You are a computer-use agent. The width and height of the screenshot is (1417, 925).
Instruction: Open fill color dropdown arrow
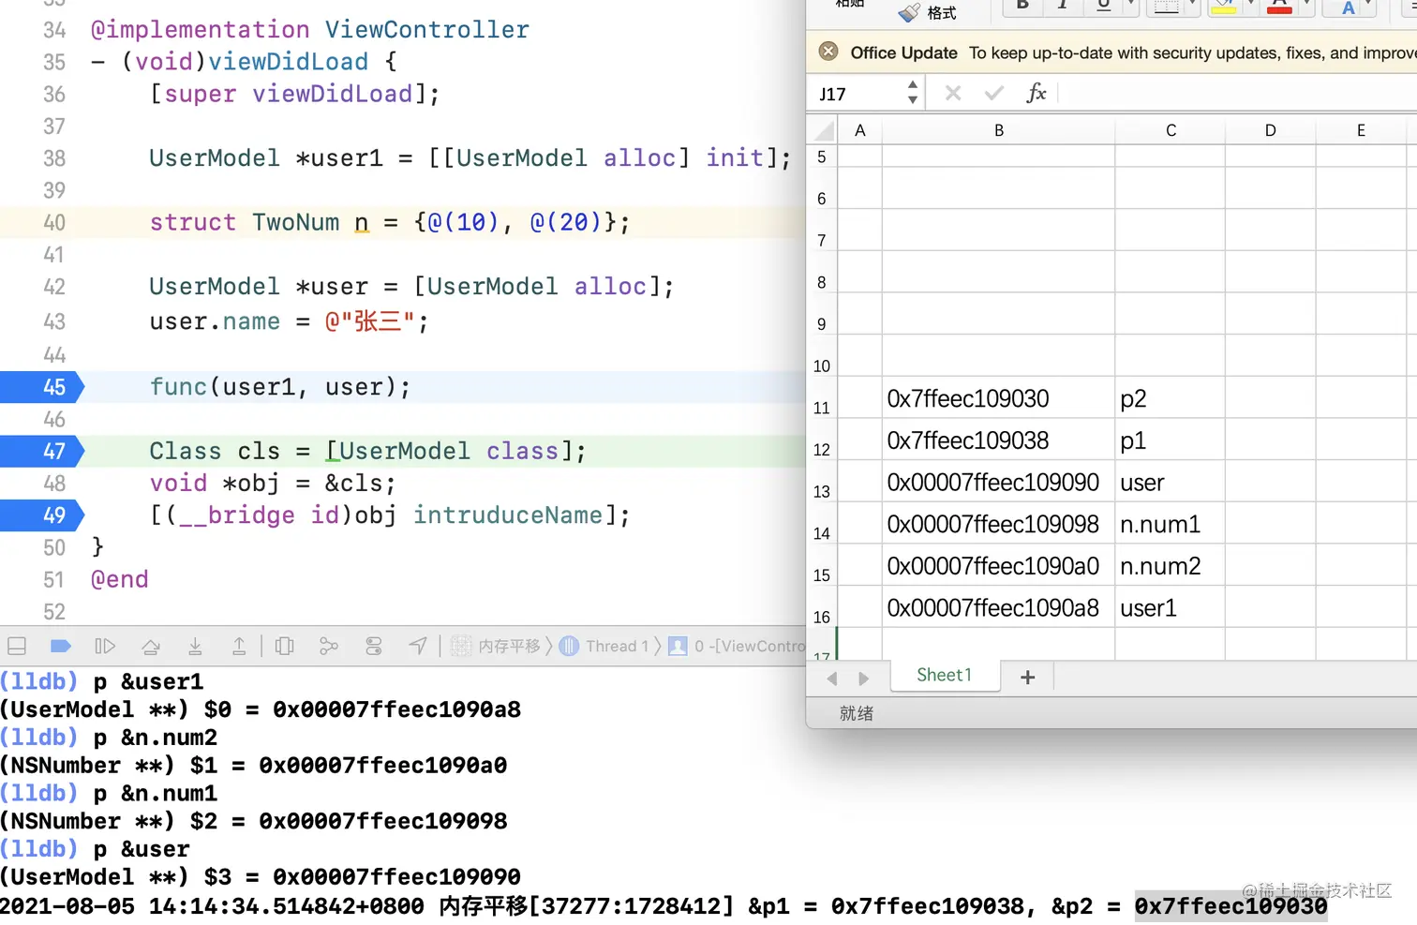(x=1250, y=6)
